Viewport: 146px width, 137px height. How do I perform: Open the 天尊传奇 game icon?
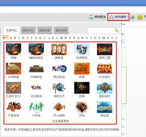coord(13,107)
